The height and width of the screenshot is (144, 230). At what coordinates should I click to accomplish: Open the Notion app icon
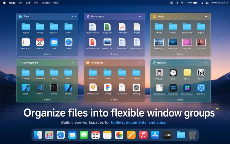(x=201, y=73)
